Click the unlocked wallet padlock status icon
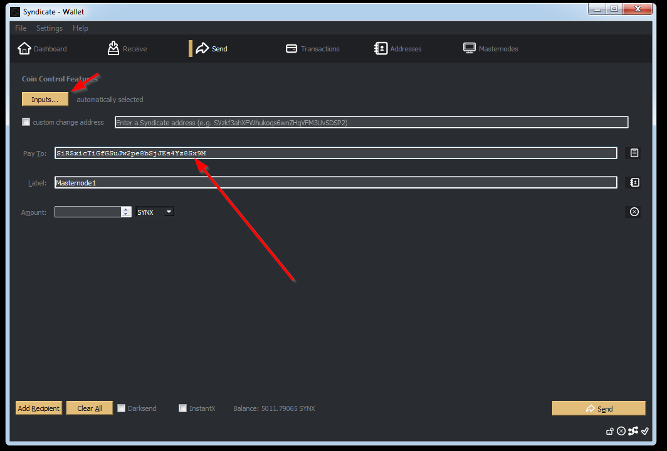667x451 pixels. (609, 432)
